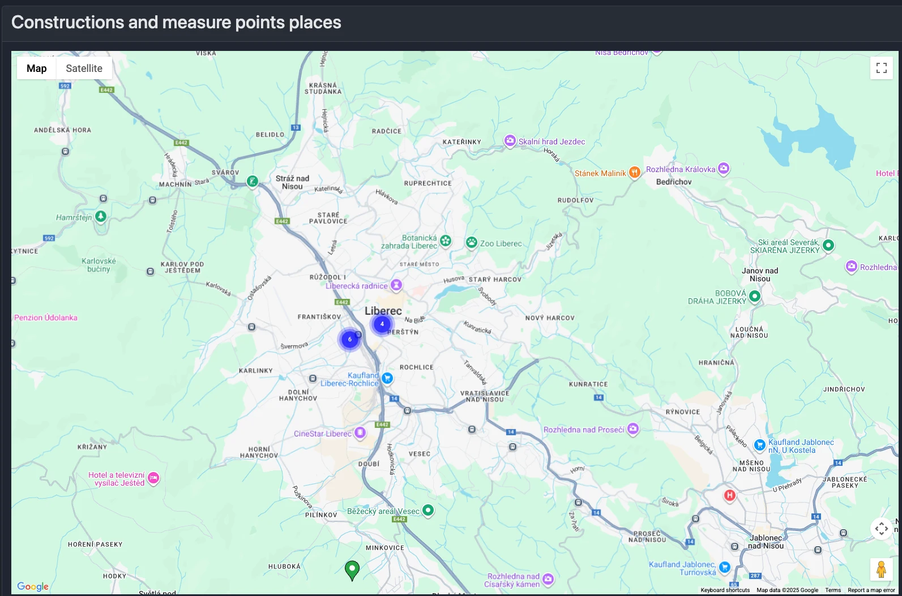
Task: Click the Penzion Údolanka label
Action: click(45, 318)
